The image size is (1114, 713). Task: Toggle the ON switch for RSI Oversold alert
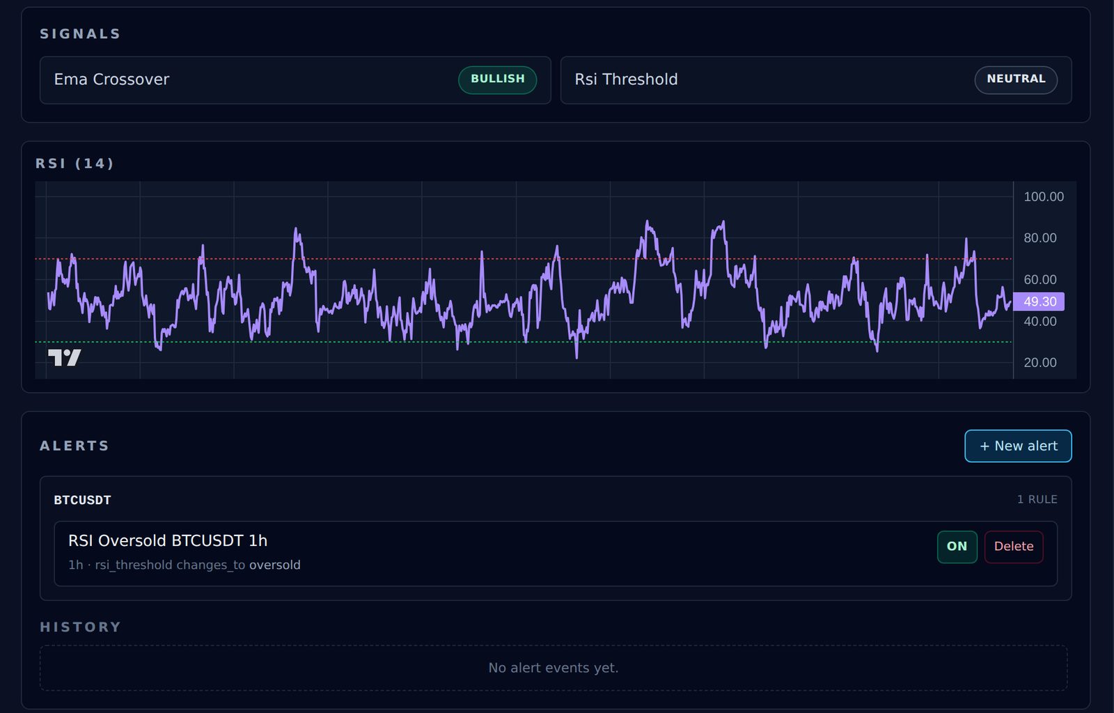(x=957, y=547)
